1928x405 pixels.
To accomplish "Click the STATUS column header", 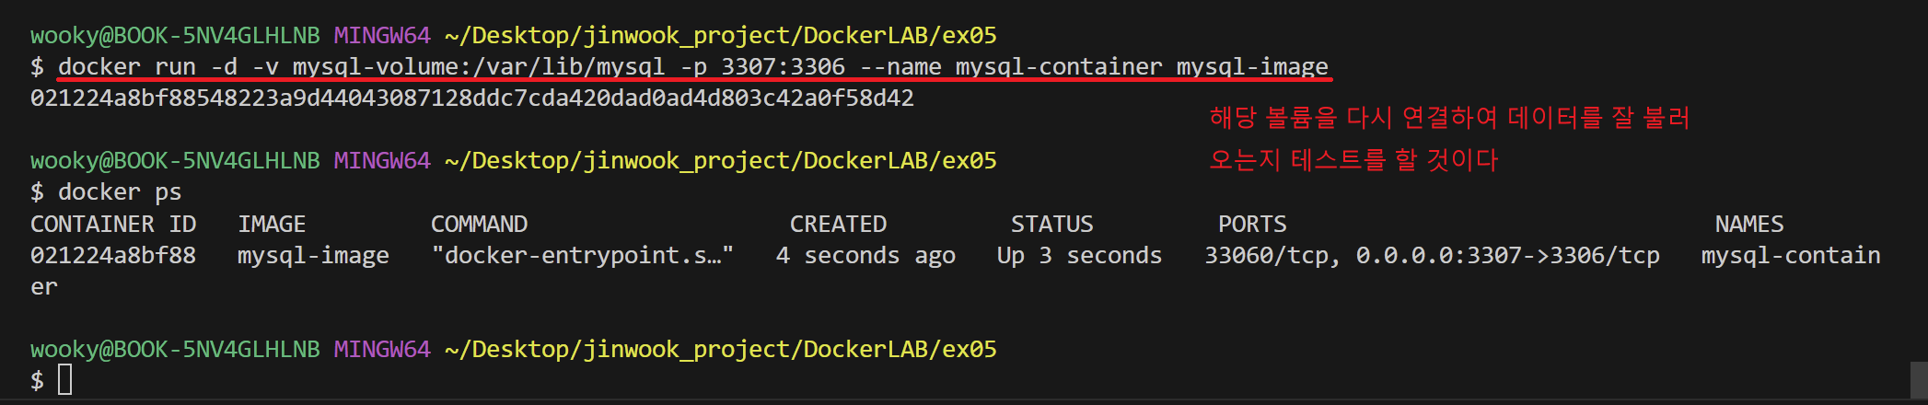I will (1051, 224).
